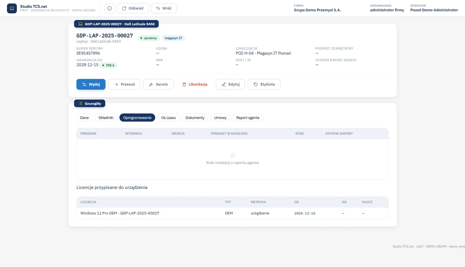465x267 pixels.
Task: Open the Składniki tab
Action: 106,118
